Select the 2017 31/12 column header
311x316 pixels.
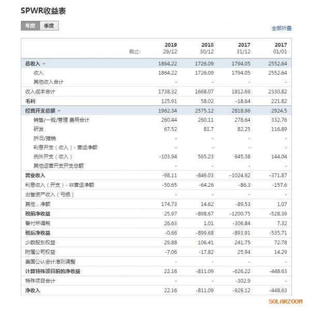244,48
